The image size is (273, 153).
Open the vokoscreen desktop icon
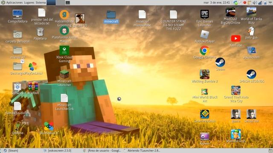251,51
